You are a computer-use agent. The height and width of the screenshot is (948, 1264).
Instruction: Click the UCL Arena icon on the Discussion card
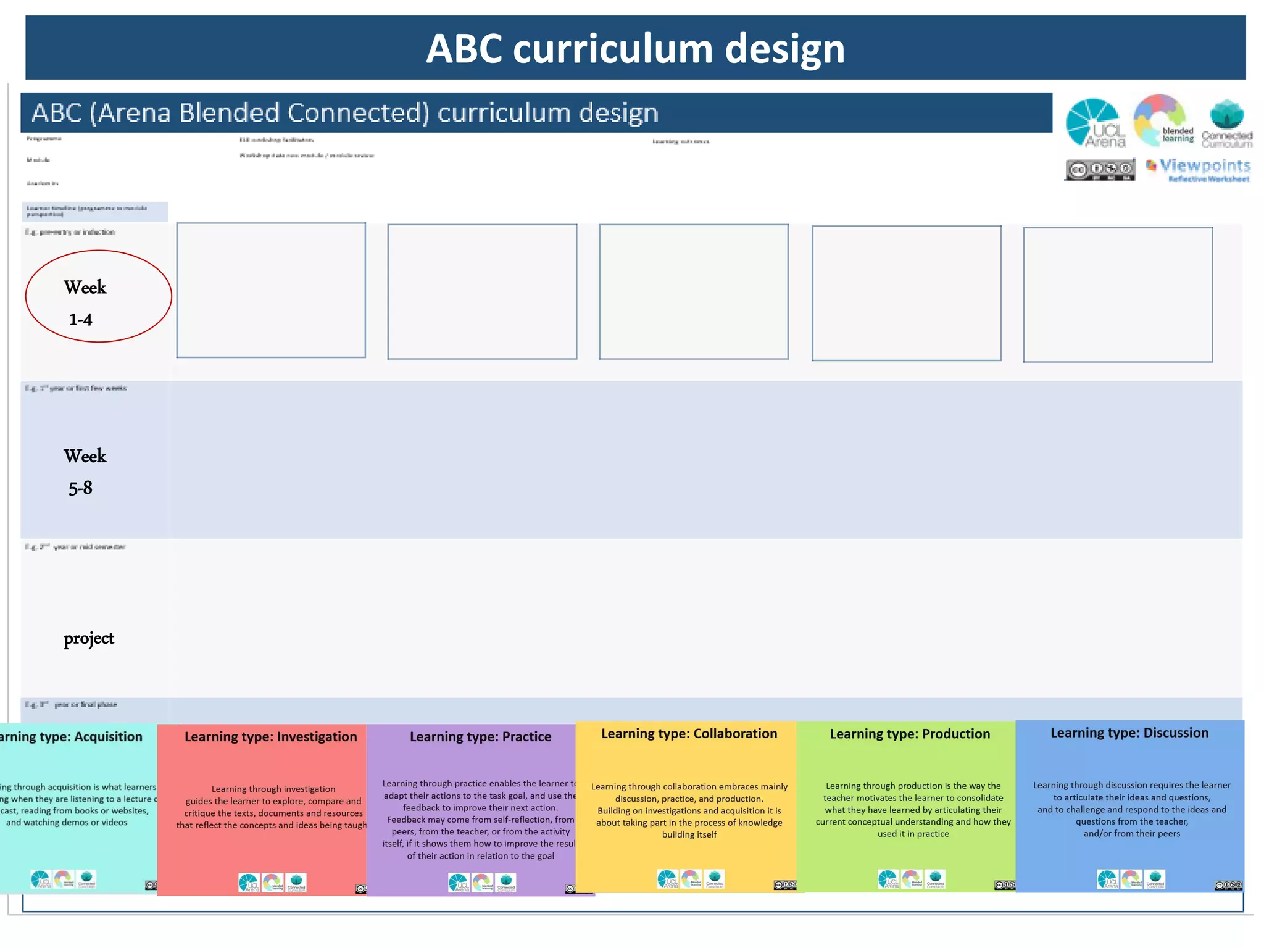point(1107,879)
